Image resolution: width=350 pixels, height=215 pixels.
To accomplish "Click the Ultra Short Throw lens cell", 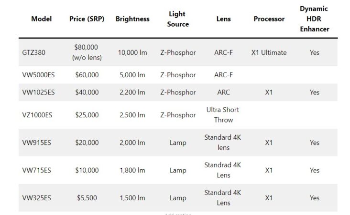I will [x=223, y=115].
